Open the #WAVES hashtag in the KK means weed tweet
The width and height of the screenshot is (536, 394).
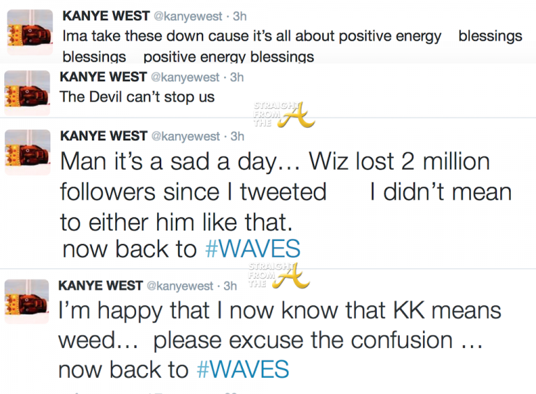244,370
